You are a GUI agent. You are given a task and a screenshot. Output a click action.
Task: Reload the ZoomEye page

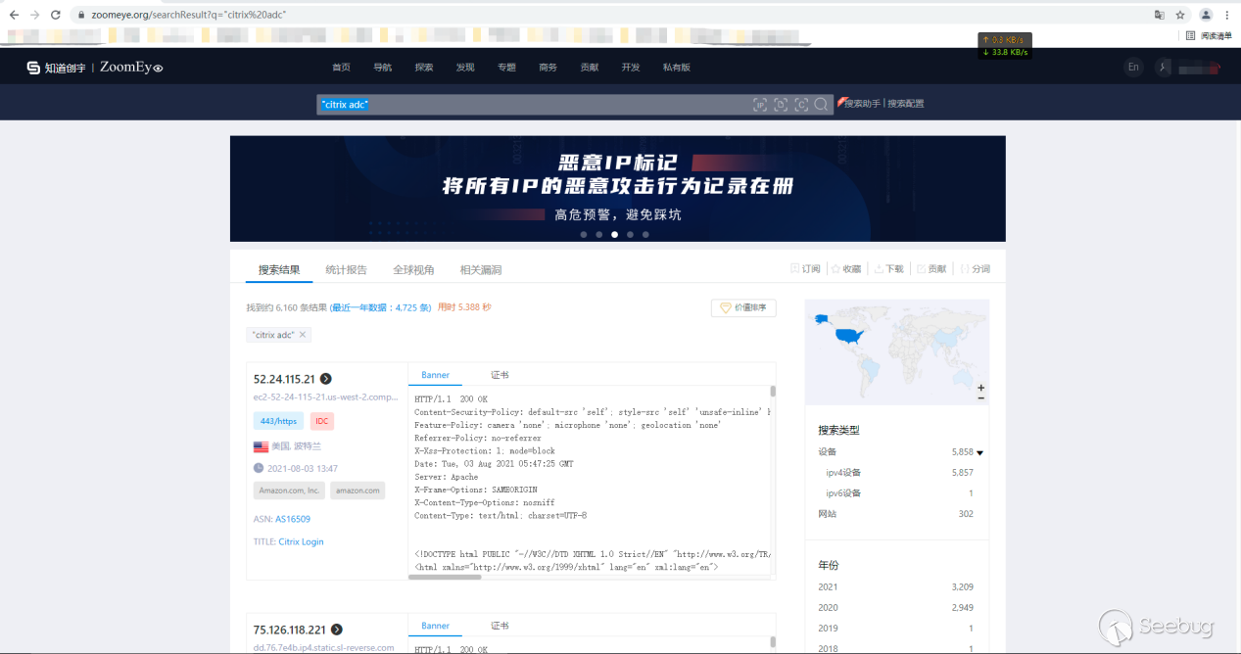[x=56, y=16]
